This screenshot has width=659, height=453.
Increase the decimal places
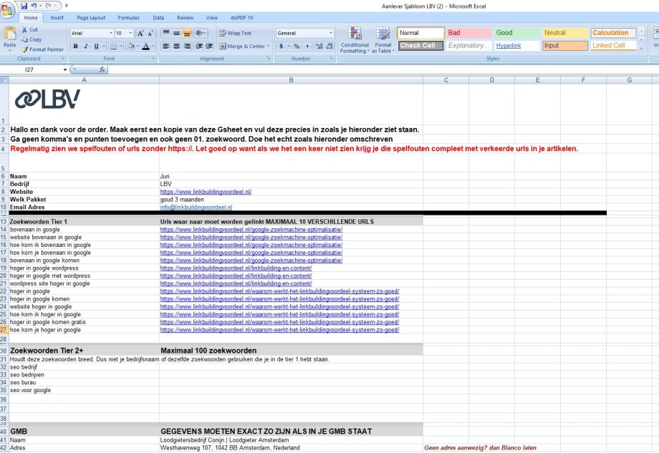click(x=319, y=47)
